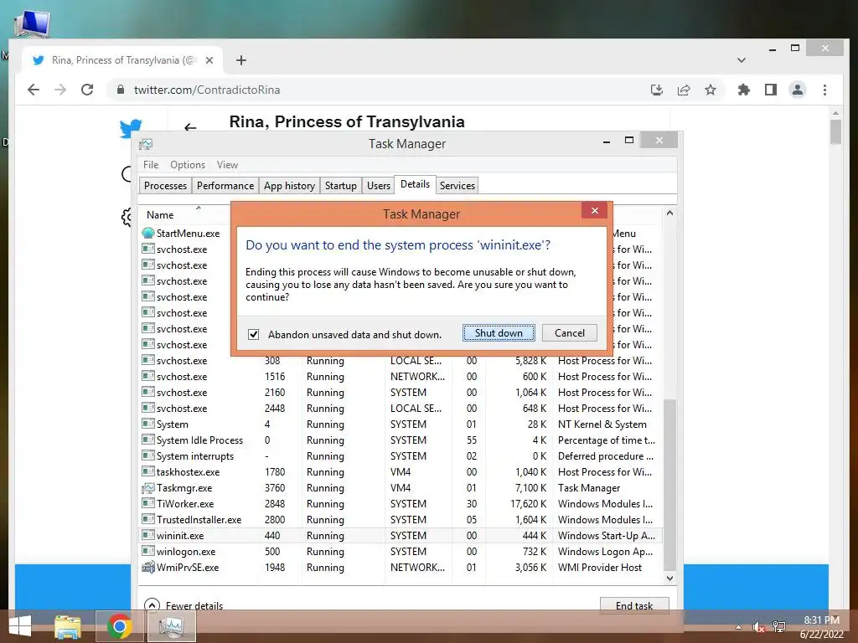Check the Abandon unsaved data checkbox
The height and width of the screenshot is (643, 858).
253,334
